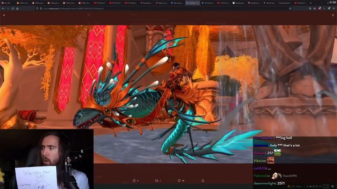This screenshot has height=189, width=337.
Task: Close the active browser tab
Action: click(198, 3)
